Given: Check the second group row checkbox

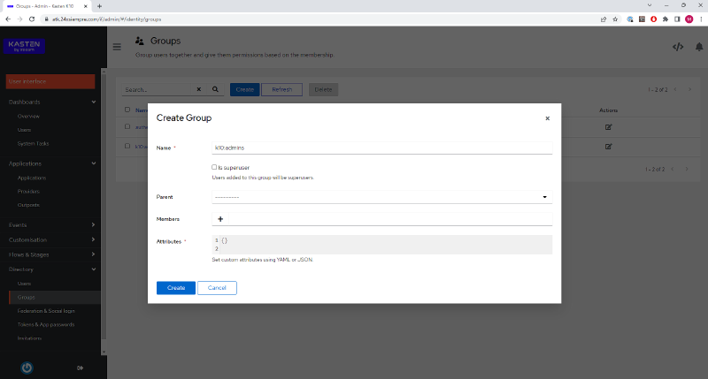Looking at the screenshot, I should pyautogui.click(x=127, y=146).
